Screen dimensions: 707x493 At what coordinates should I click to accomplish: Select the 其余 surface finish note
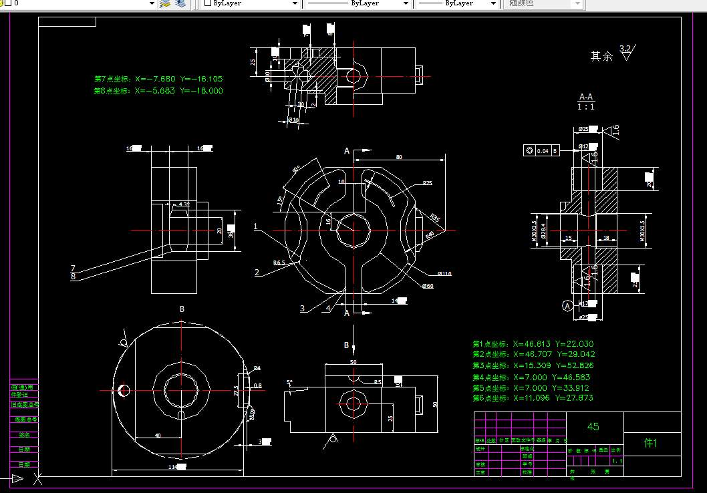click(x=601, y=56)
